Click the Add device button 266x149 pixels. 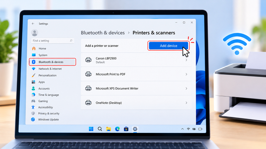tap(169, 46)
